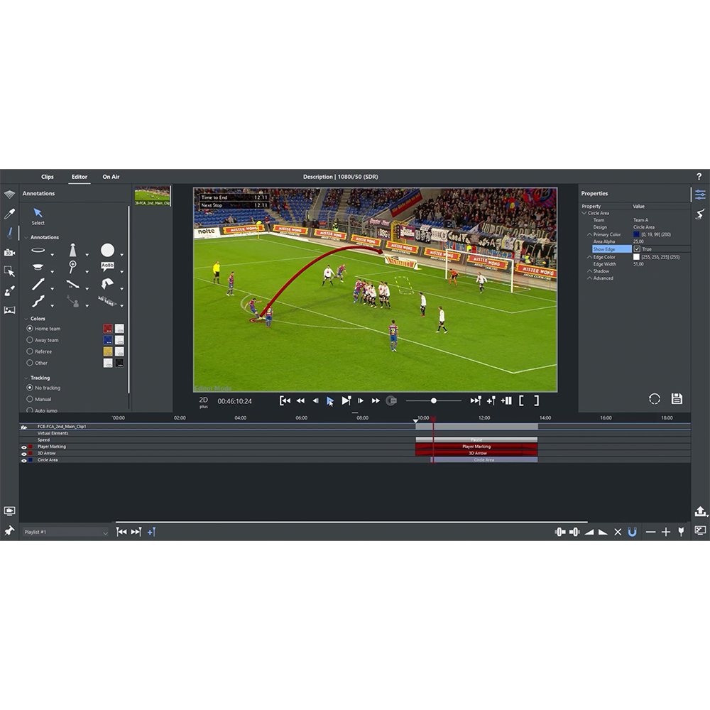
Task: Open the 3D camera tool in left sidebar
Action: (9, 252)
